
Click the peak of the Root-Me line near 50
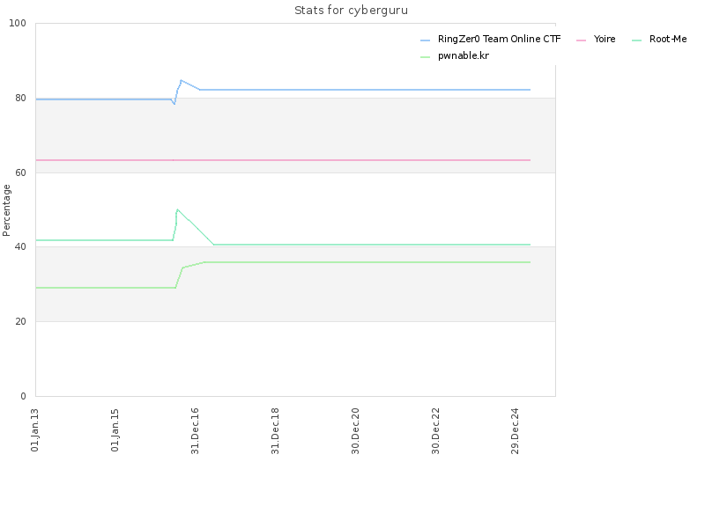(178, 209)
